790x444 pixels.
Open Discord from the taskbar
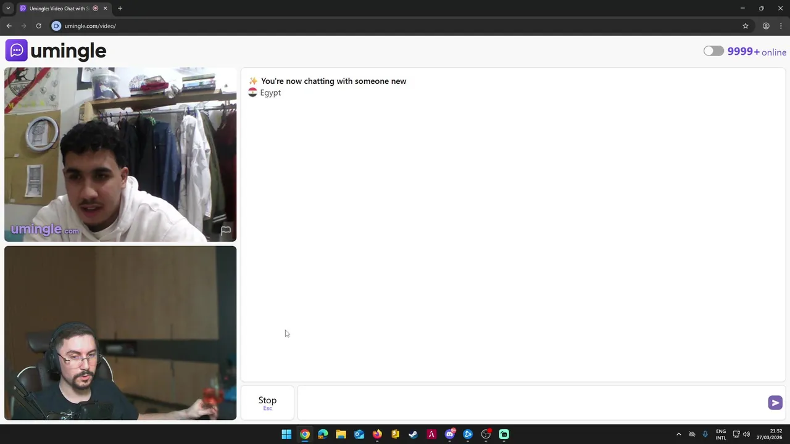point(450,434)
